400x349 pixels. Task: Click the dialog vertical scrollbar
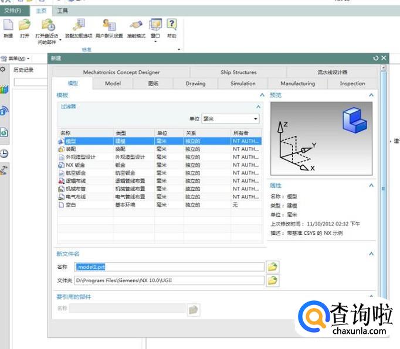coord(383,188)
